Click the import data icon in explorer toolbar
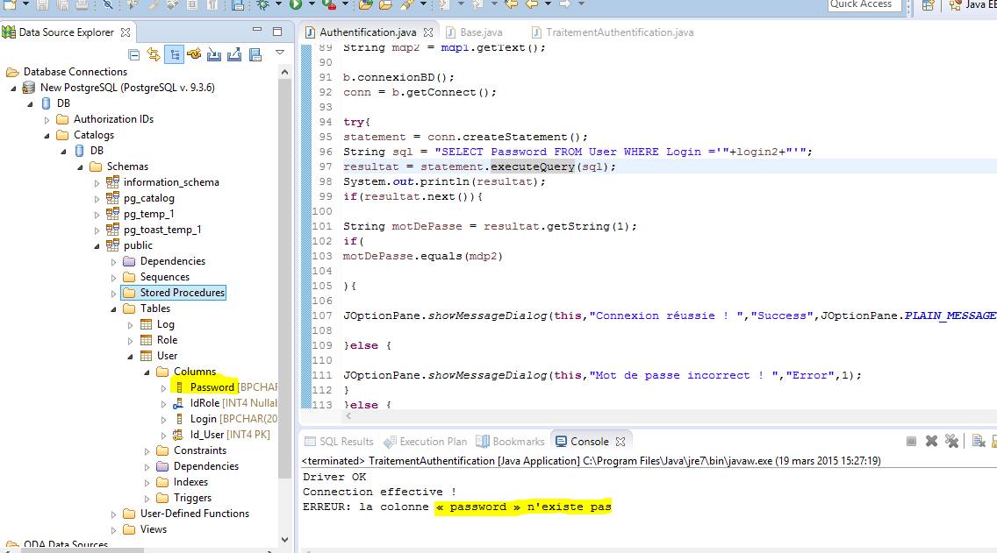The image size is (997, 553). (214, 54)
